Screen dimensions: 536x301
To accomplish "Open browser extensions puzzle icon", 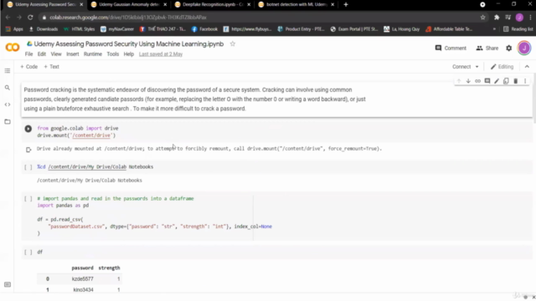I will 497,18.
